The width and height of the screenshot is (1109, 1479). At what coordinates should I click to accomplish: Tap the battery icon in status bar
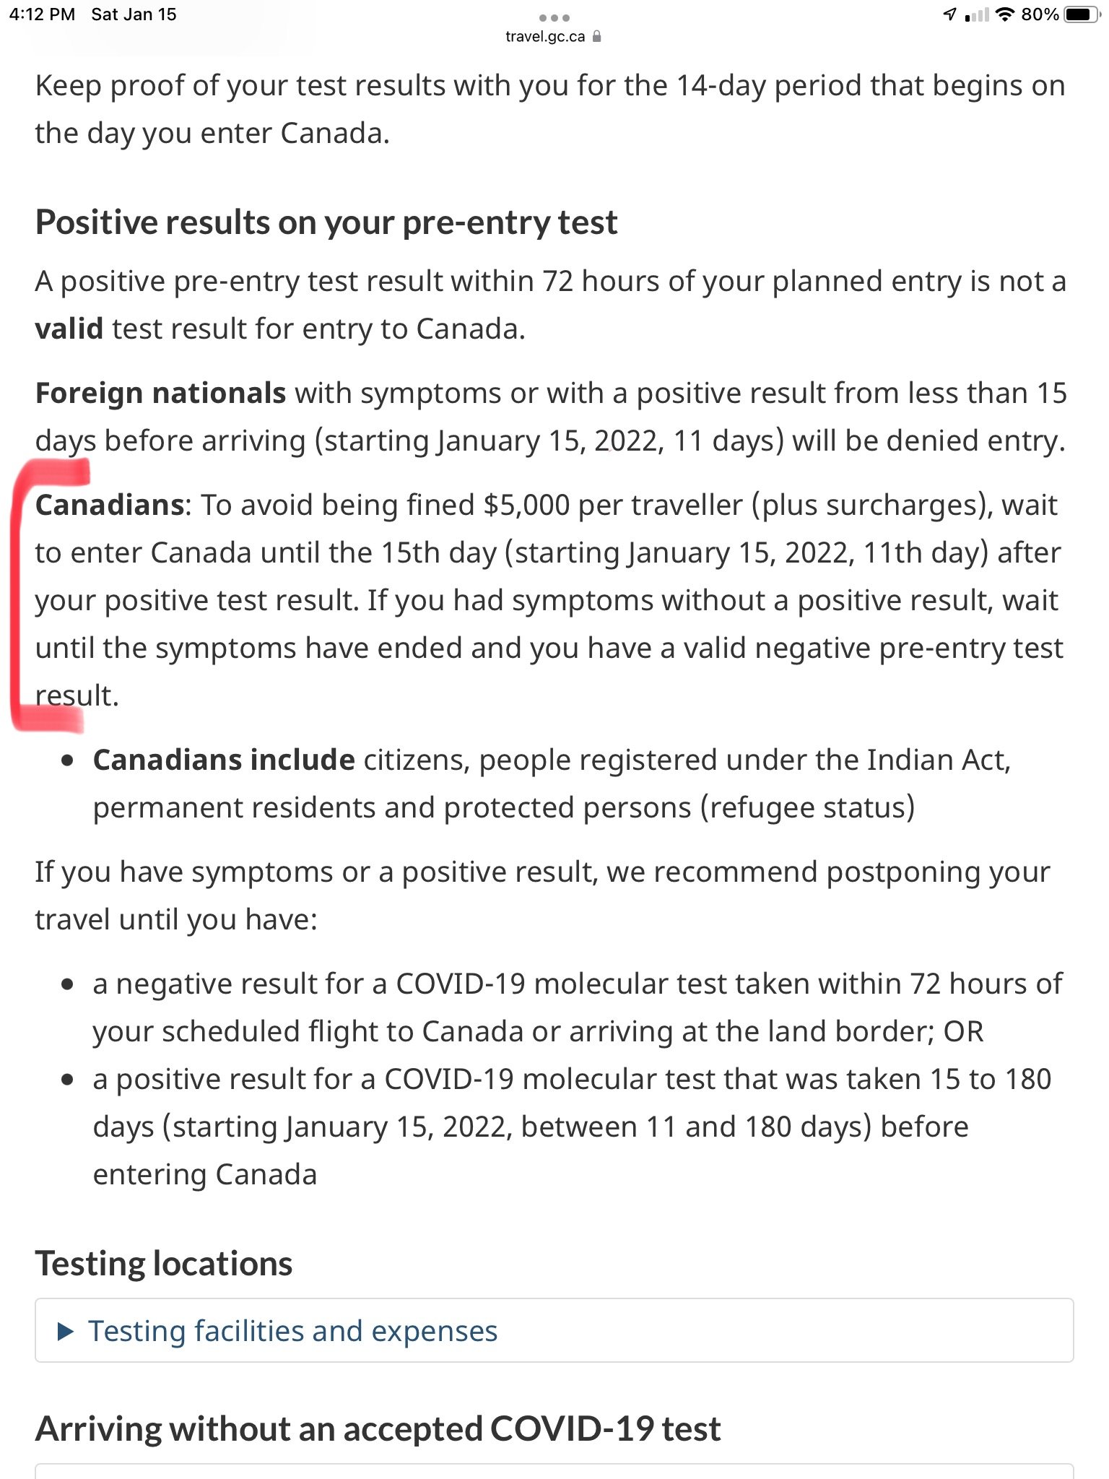(x=1082, y=14)
